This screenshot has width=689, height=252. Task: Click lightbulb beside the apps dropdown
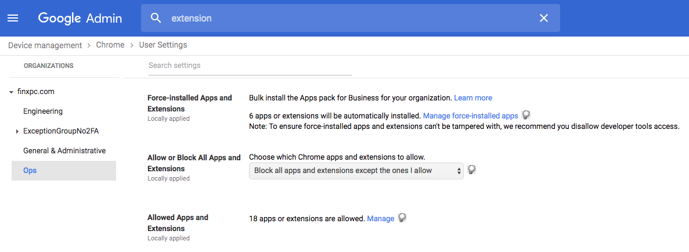[x=471, y=170]
